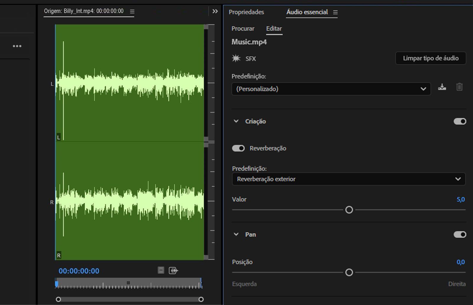Click the Esquerda pan label

[244, 284]
